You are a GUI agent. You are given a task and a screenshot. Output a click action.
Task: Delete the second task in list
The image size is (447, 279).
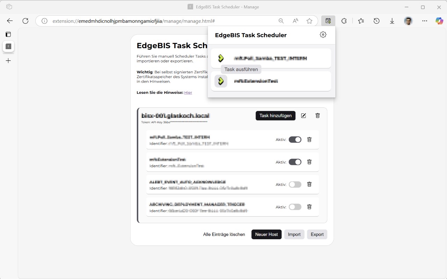tap(309, 162)
